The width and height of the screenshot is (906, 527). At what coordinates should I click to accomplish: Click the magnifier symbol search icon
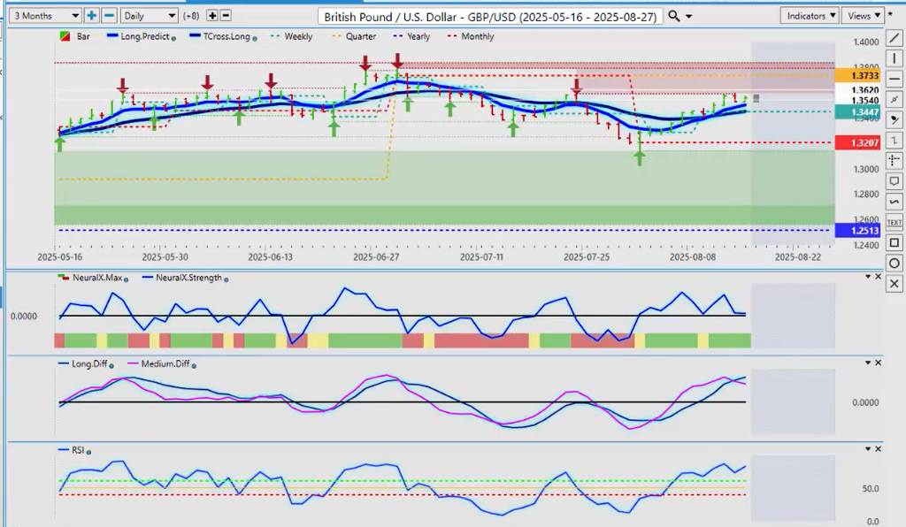(674, 16)
